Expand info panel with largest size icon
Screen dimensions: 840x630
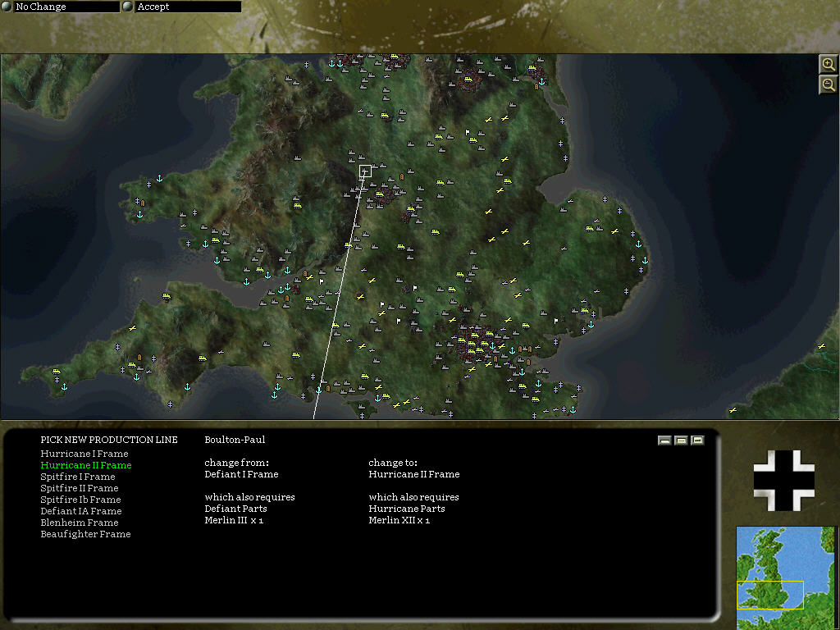[x=697, y=441]
